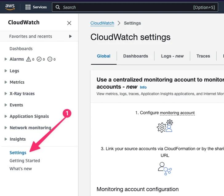Click the OK alarms checkmark icon
Screen dimensions: 224x196
coord(39,59)
